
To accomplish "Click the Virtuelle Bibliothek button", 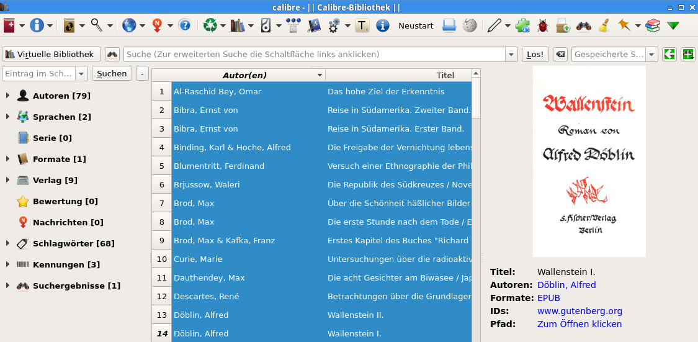I will pyautogui.click(x=51, y=55).
